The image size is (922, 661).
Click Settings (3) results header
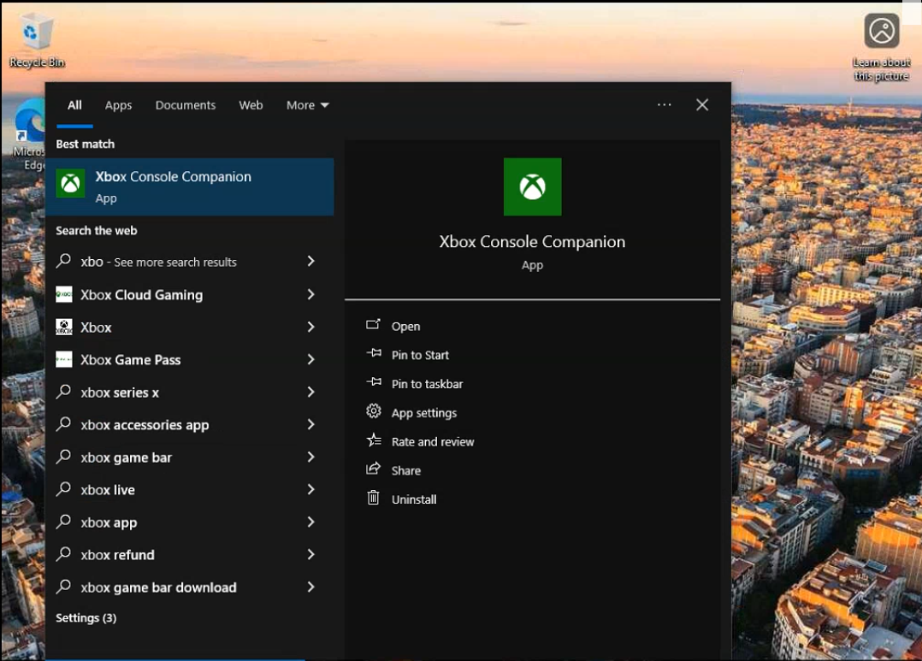point(86,618)
